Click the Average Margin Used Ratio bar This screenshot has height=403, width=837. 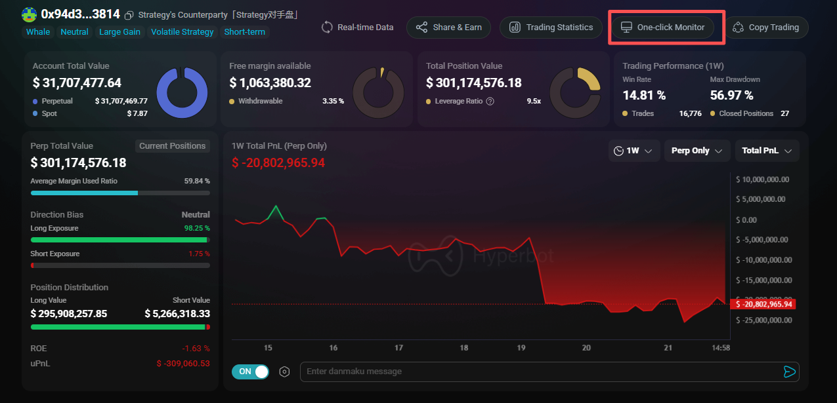(120, 193)
